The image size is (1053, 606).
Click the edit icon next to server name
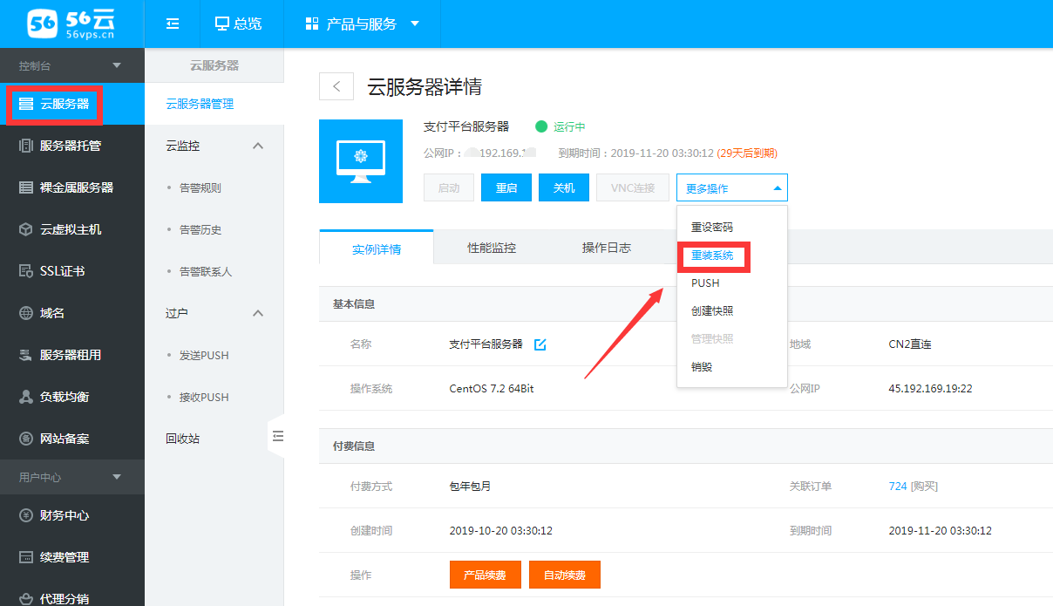[x=540, y=344]
